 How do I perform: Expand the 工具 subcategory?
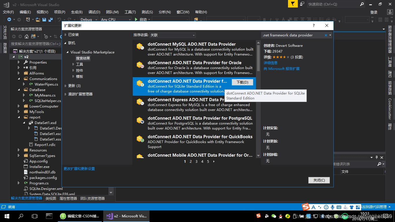click(x=73, y=64)
